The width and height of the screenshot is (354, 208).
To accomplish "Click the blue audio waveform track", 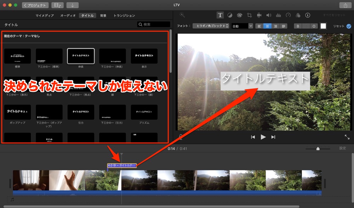I will click(x=167, y=193).
